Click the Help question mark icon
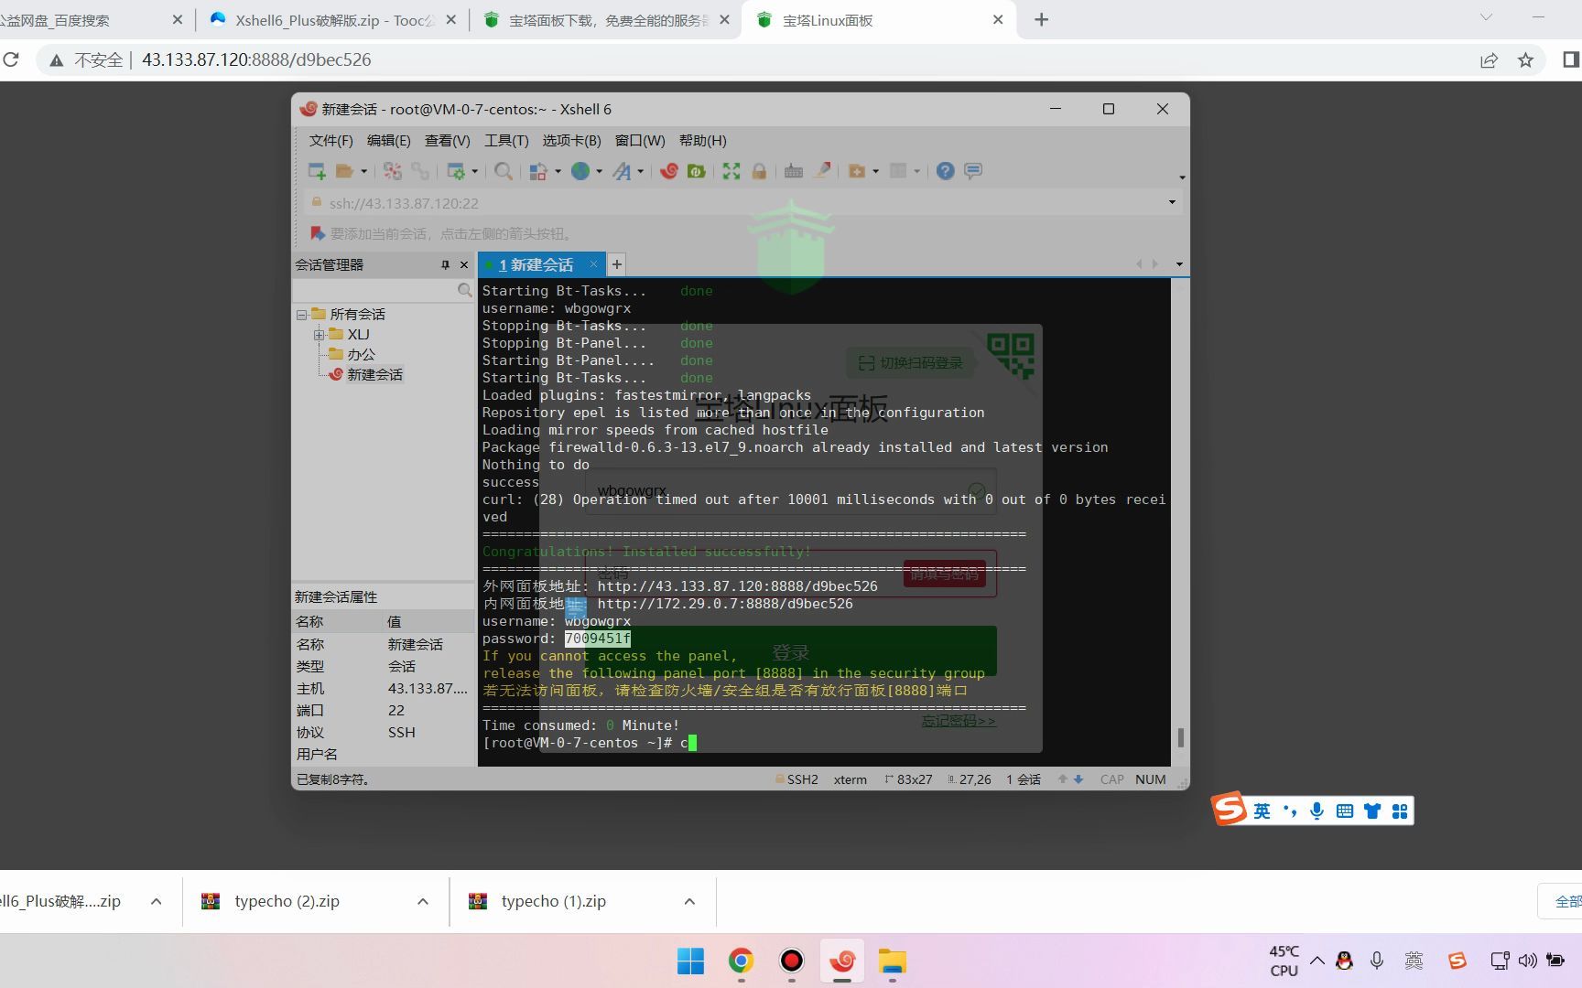 (x=946, y=171)
